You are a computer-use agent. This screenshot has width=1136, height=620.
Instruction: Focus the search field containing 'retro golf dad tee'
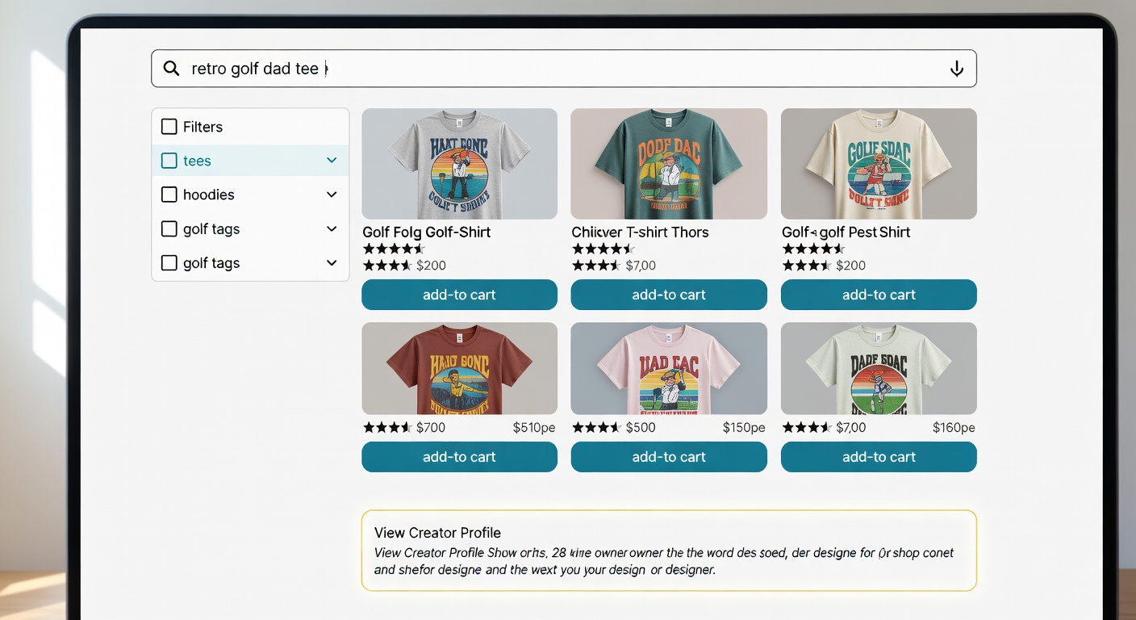click(x=564, y=69)
